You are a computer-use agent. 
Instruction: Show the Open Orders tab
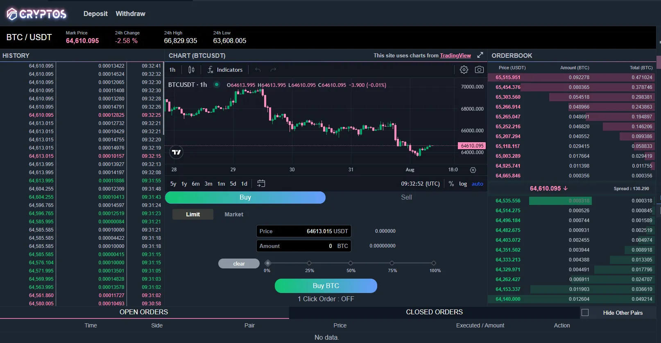144,312
